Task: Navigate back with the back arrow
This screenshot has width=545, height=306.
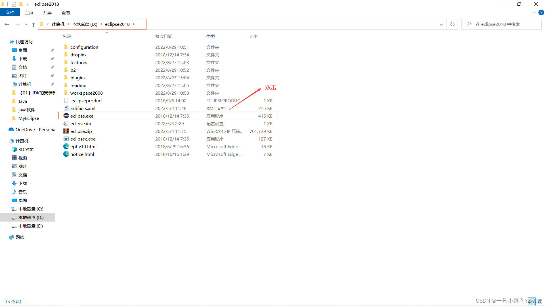Action: tap(7, 24)
